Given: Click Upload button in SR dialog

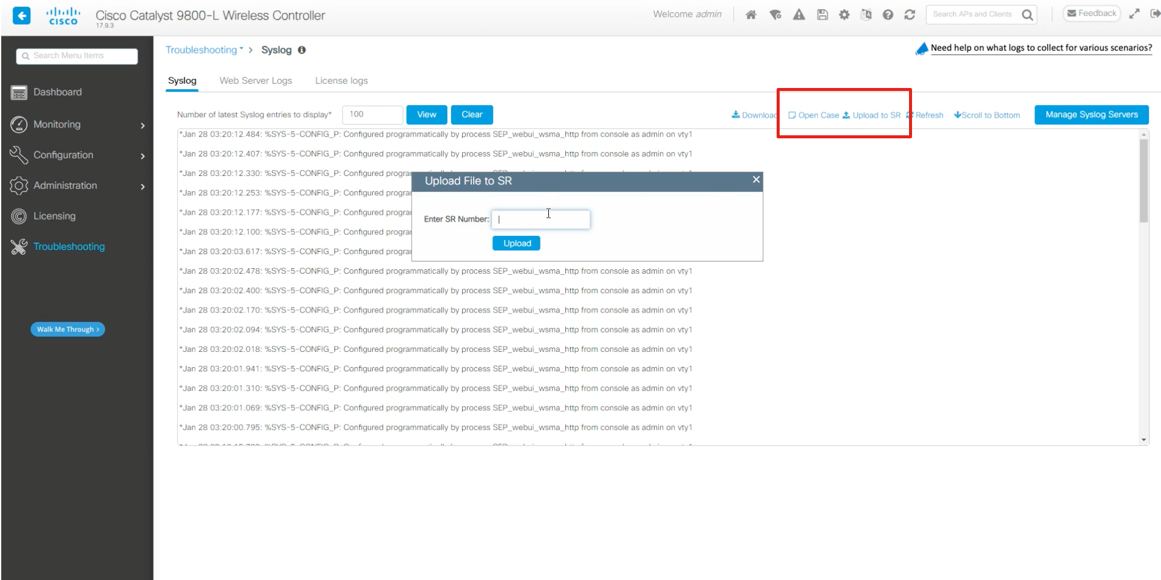Looking at the screenshot, I should point(516,243).
